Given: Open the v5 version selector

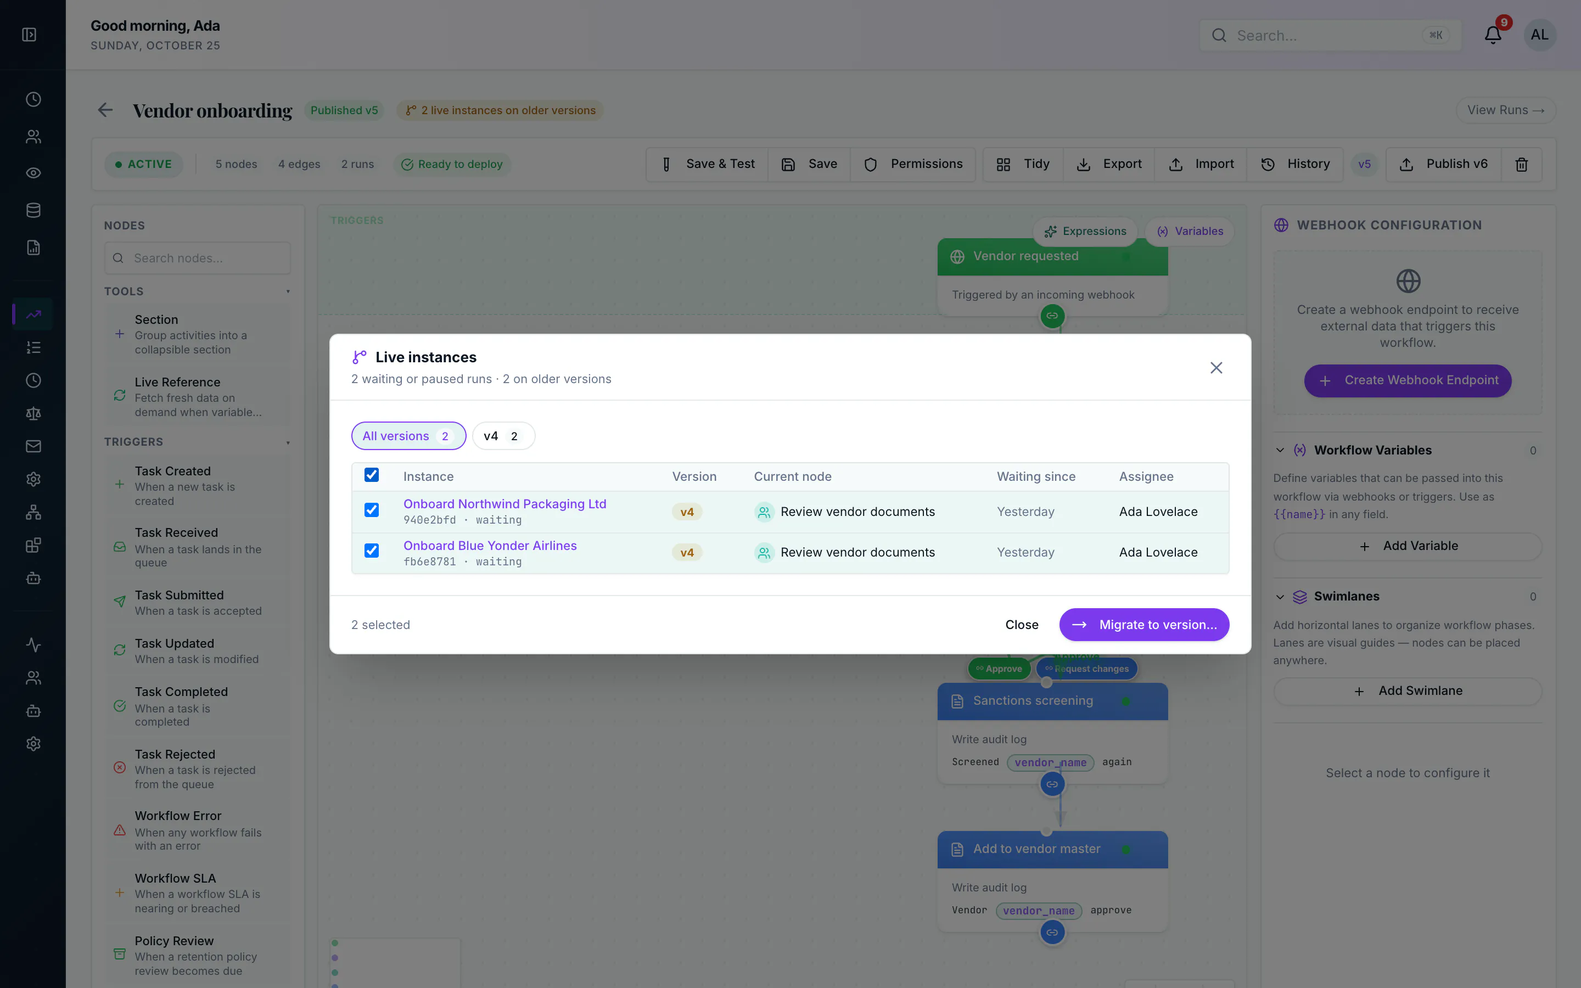Looking at the screenshot, I should 1364,164.
